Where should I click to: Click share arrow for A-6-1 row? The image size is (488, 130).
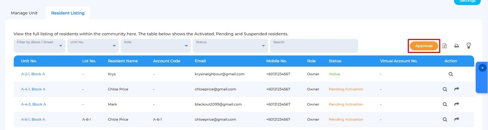click(x=457, y=120)
